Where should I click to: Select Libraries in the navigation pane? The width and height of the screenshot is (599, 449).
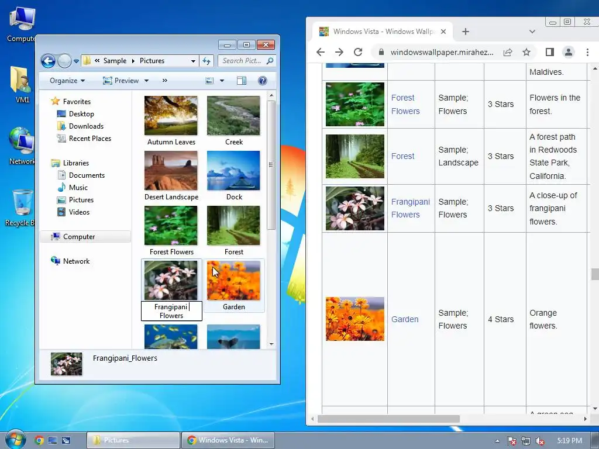point(75,163)
